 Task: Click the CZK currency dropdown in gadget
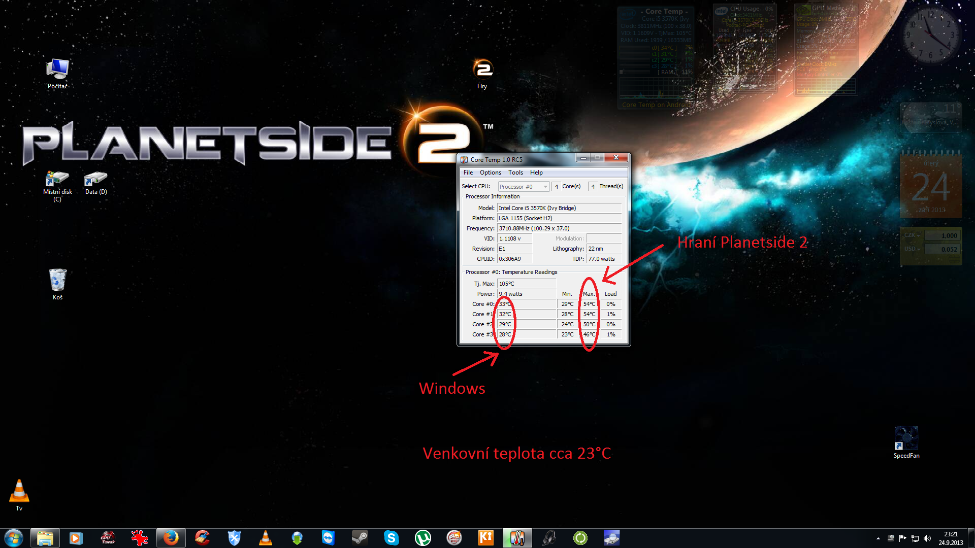tap(913, 235)
